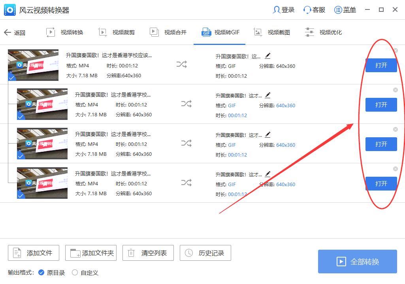Select the 视频转GIF tab

220,32
